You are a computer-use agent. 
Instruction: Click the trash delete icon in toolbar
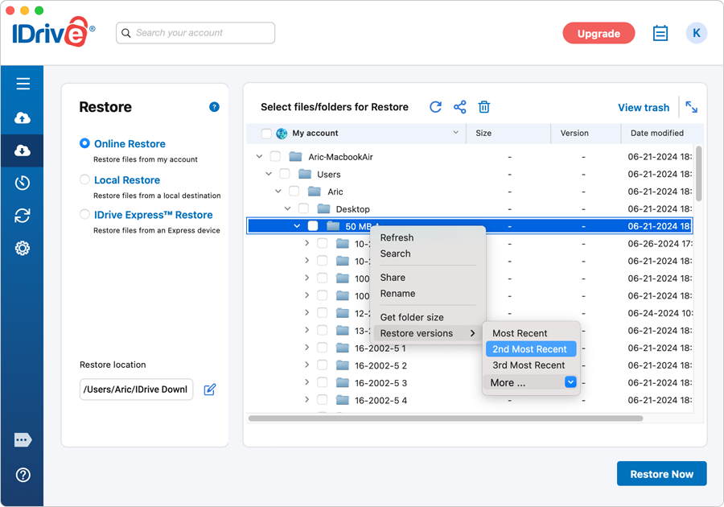[x=484, y=107]
